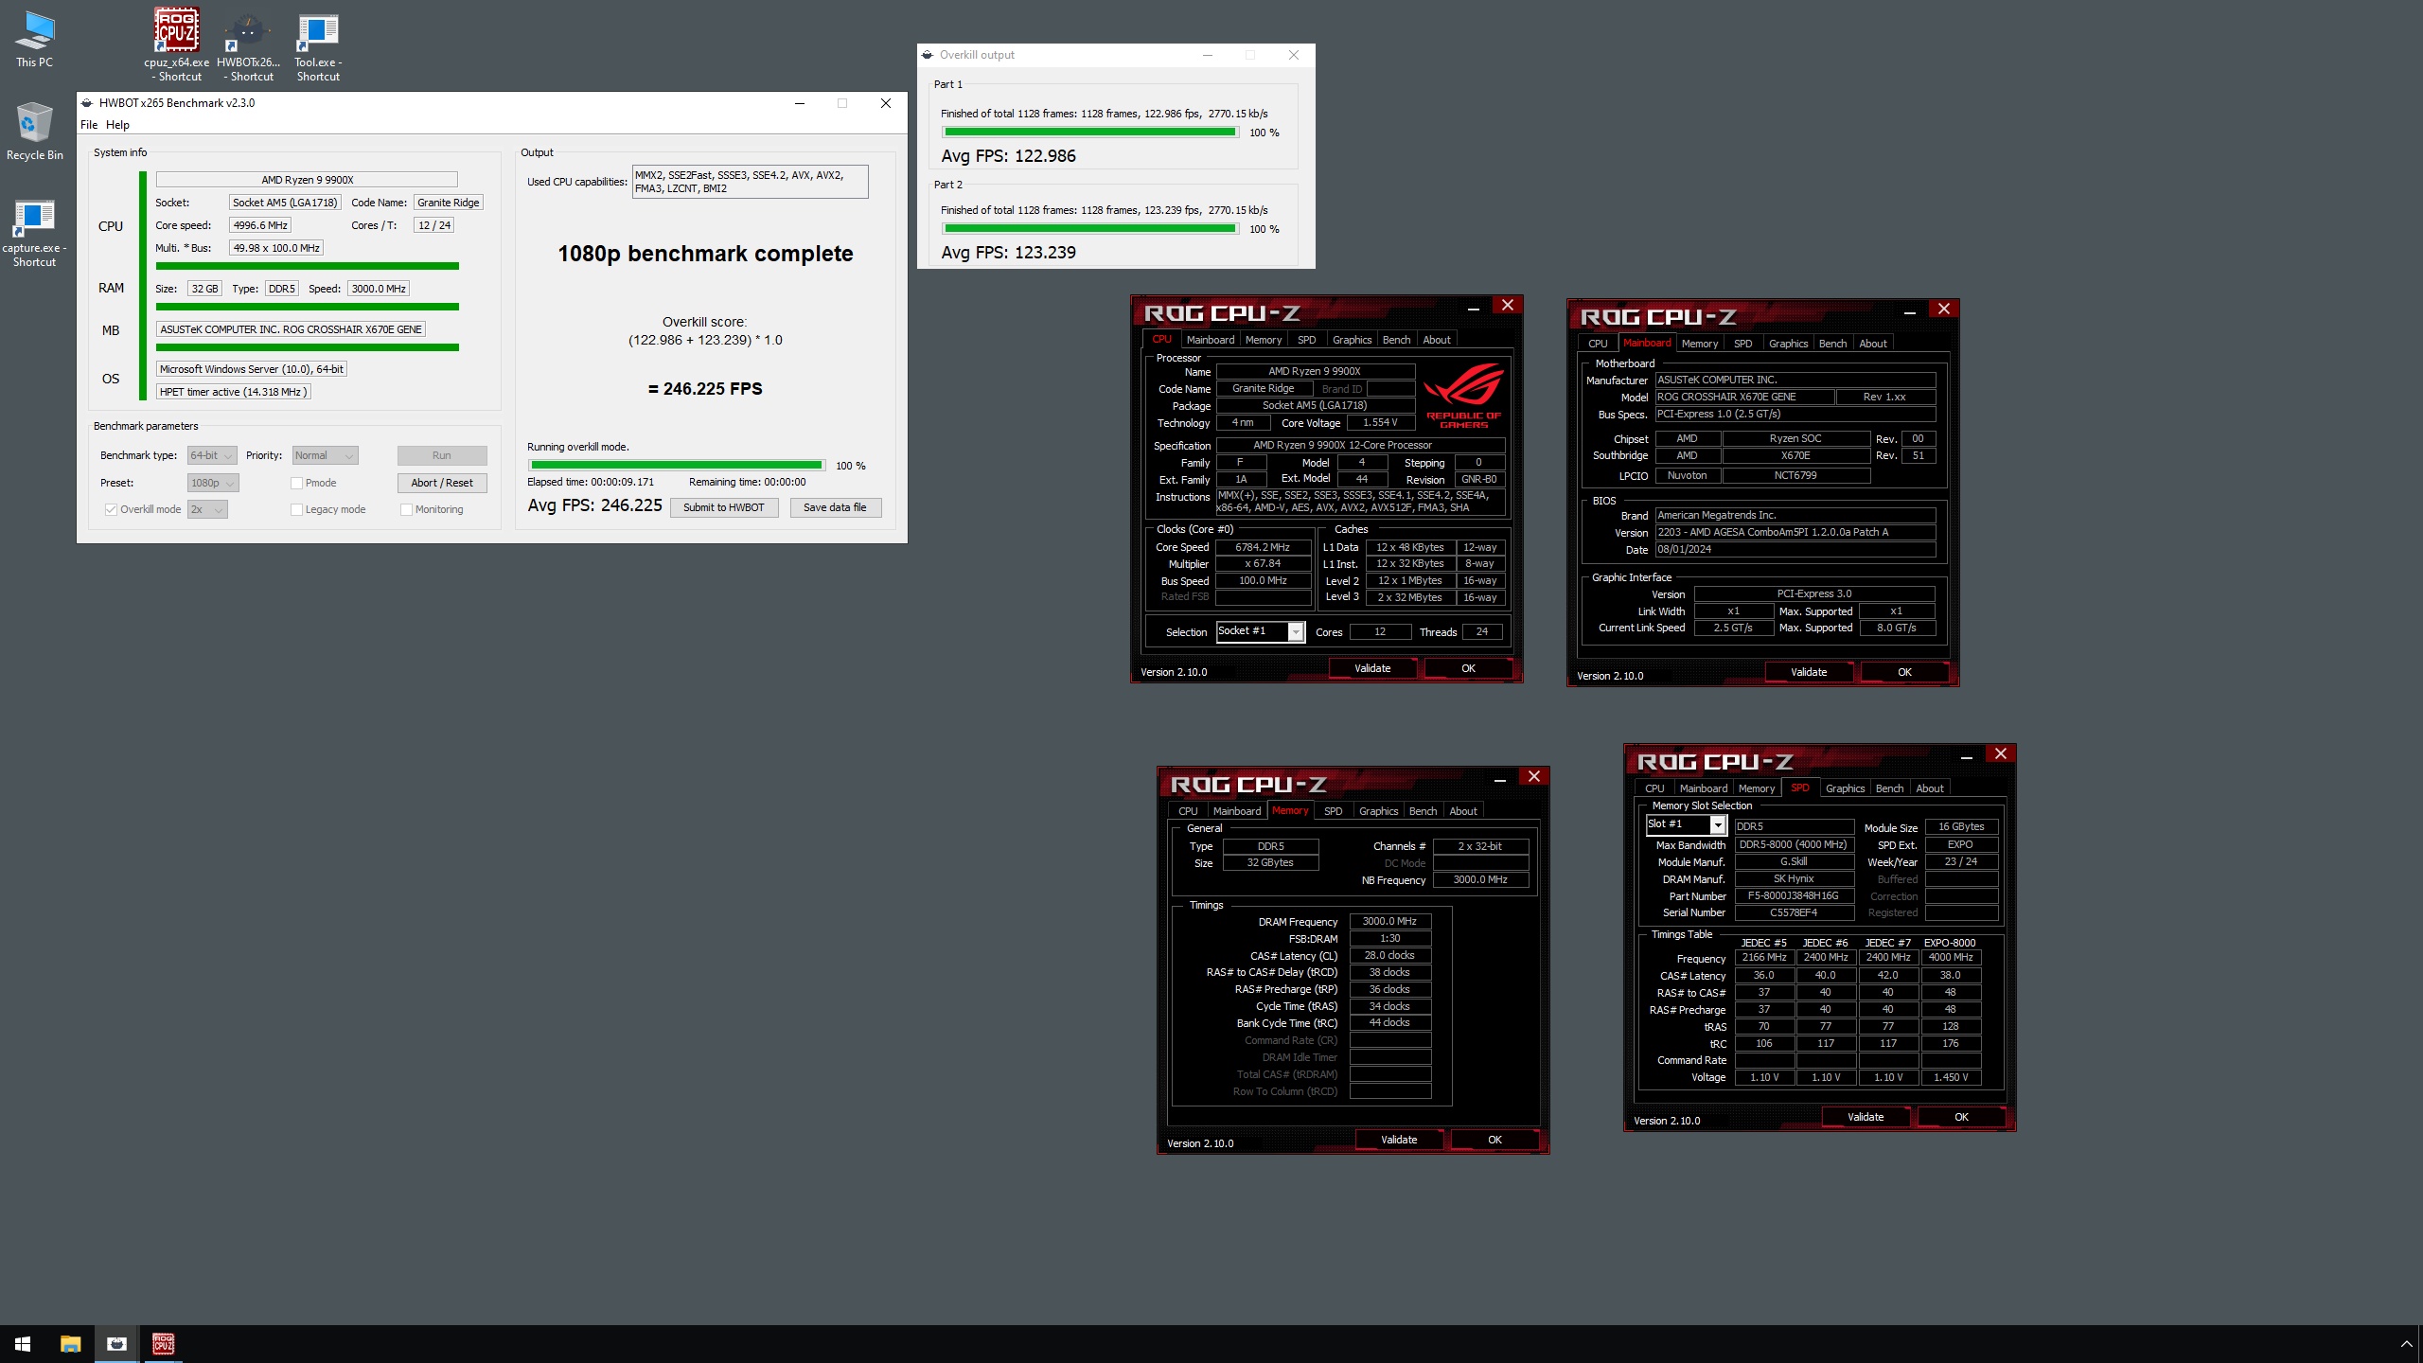Open Tool.exe shortcut on desktop
The width and height of the screenshot is (2423, 1363).
[x=318, y=45]
